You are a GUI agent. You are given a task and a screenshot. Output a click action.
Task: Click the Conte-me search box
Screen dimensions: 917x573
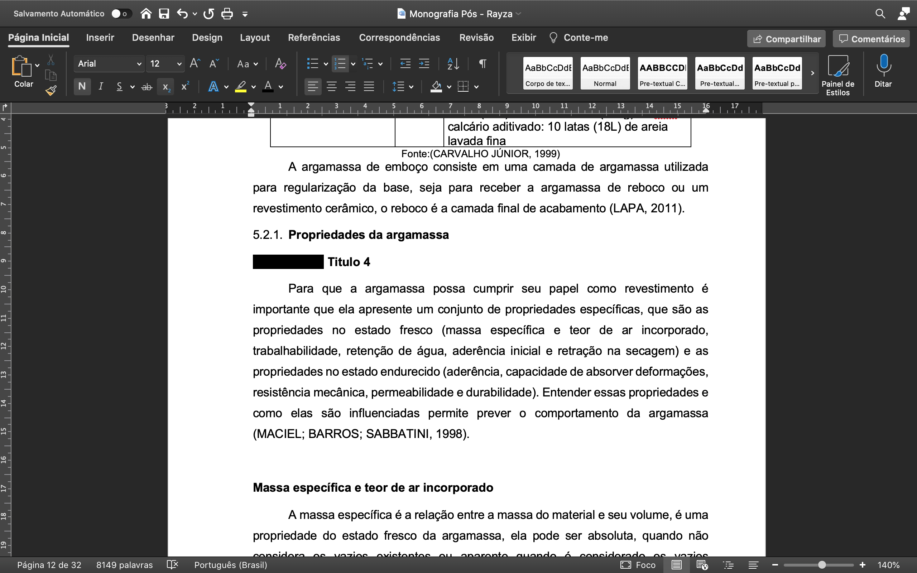[x=578, y=38]
